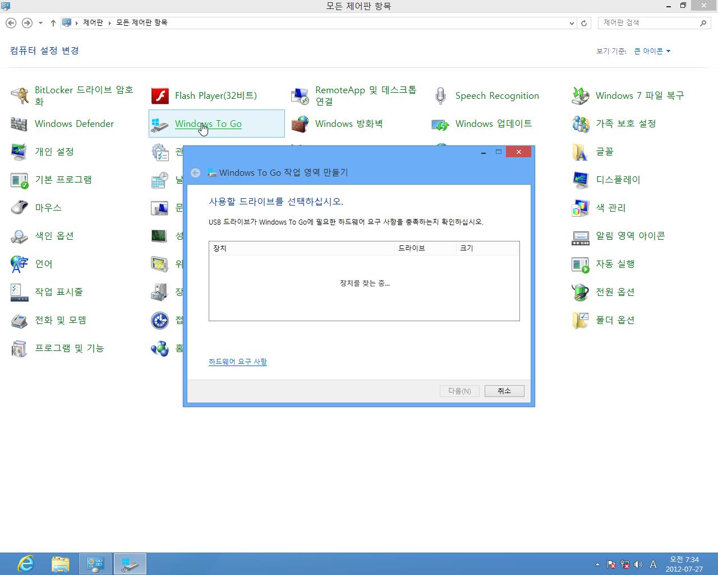Click the refresh button in address bar
718x575 pixels.
pyautogui.click(x=584, y=23)
